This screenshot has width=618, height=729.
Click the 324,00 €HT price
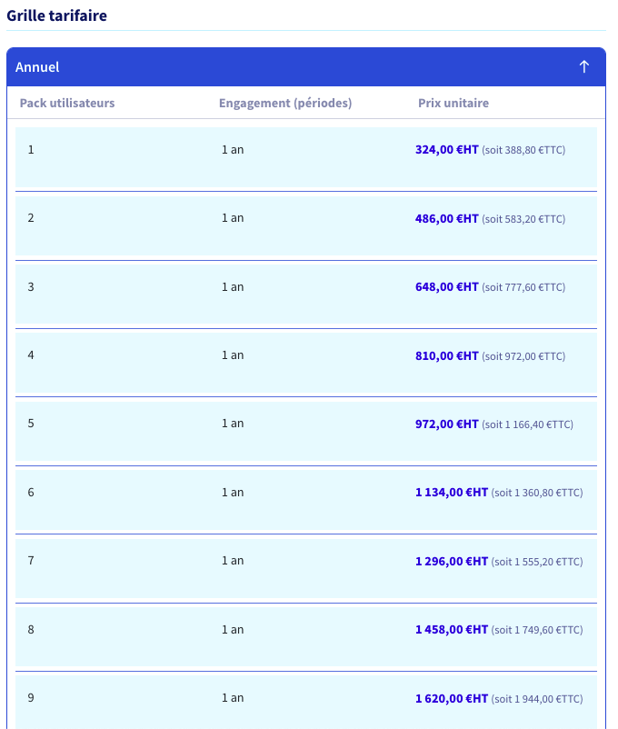pos(446,150)
